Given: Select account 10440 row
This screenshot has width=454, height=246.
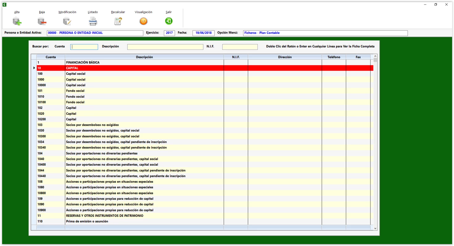Looking at the screenshot, I should point(205,176).
